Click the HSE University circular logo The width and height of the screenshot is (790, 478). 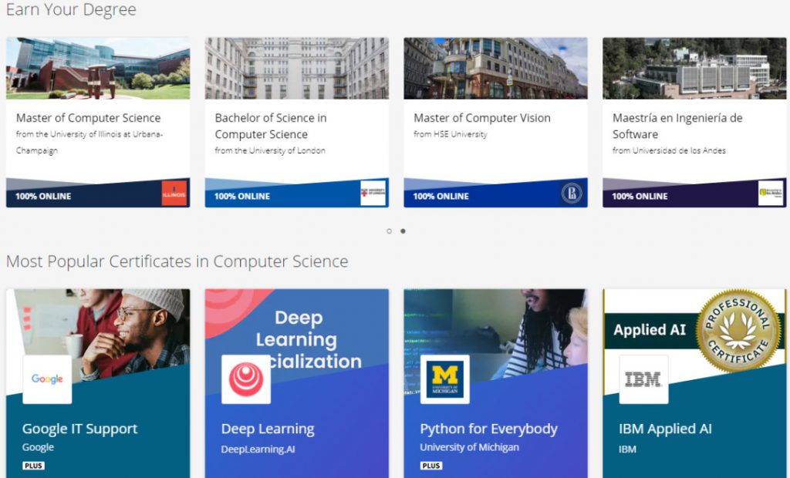(572, 194)
